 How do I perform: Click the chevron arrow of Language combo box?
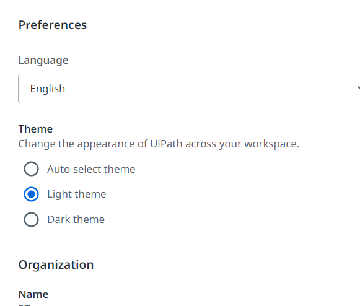[x=359, y=88]
